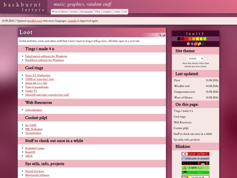Open the Quake TV link
The width and height of the screenshot is (237, 178).
pos(31,91)
